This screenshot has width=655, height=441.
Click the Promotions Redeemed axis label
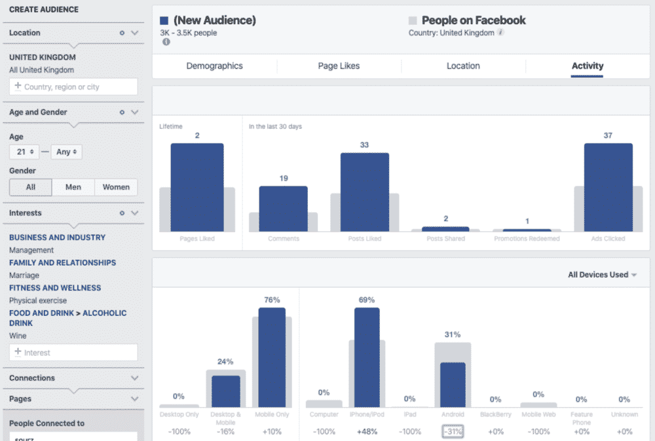tap(527, 239)
